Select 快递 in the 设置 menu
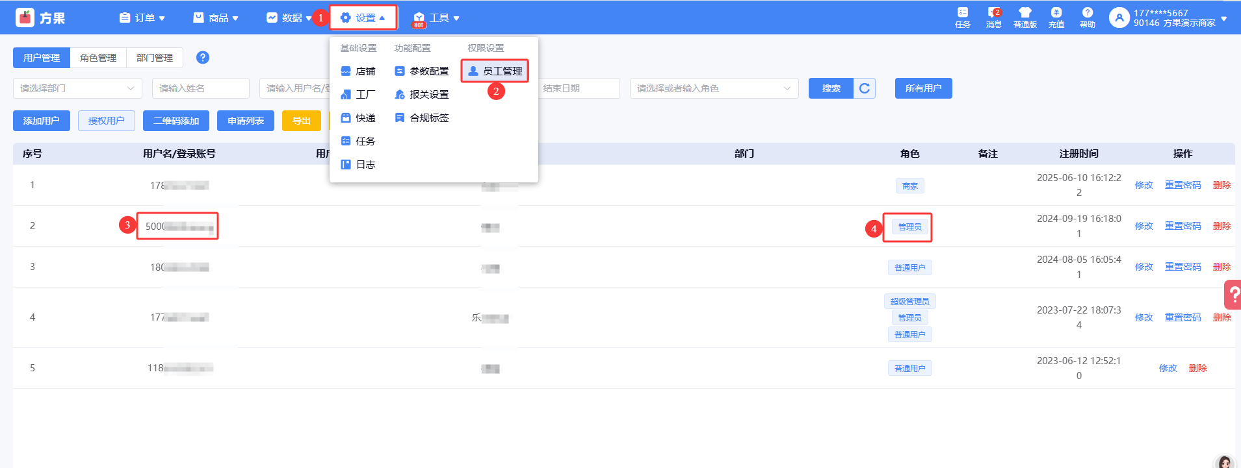 pos(358,118)
